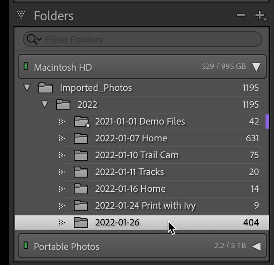Screen dimensions: 274x265
Task: Collapse the Folders panel header triangle
Action: pyautogui.click(x=21, y=16)
